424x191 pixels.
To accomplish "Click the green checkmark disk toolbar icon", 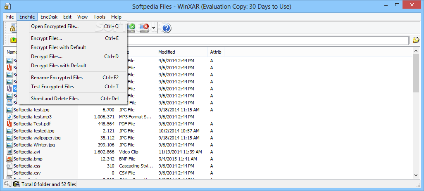I will pyautogui.click(x=132, y=28).
